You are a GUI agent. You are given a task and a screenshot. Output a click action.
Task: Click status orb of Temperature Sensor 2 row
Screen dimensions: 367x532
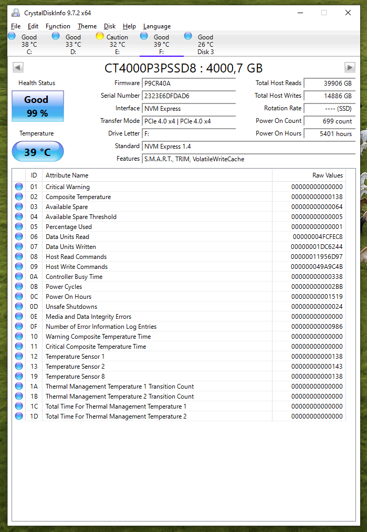pos(19,366)
